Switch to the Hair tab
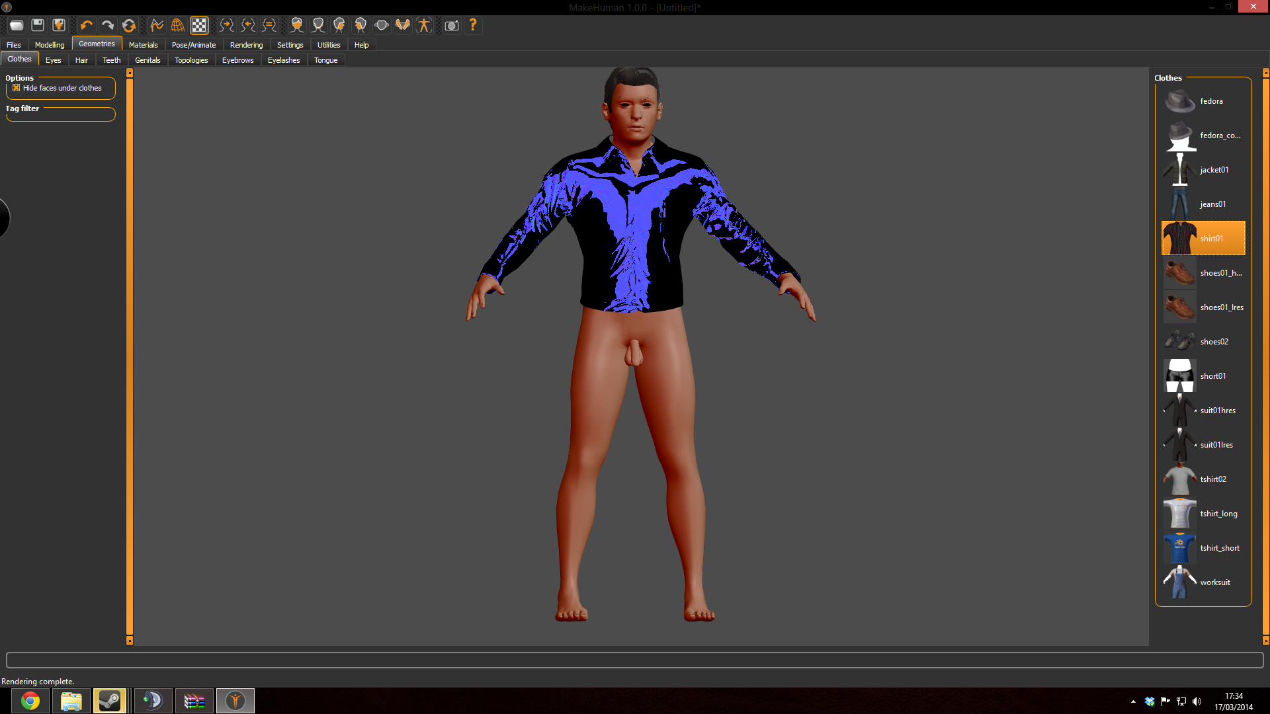Screen dimensions: 1270x714 pyautogui.click(x=81, y=59)
